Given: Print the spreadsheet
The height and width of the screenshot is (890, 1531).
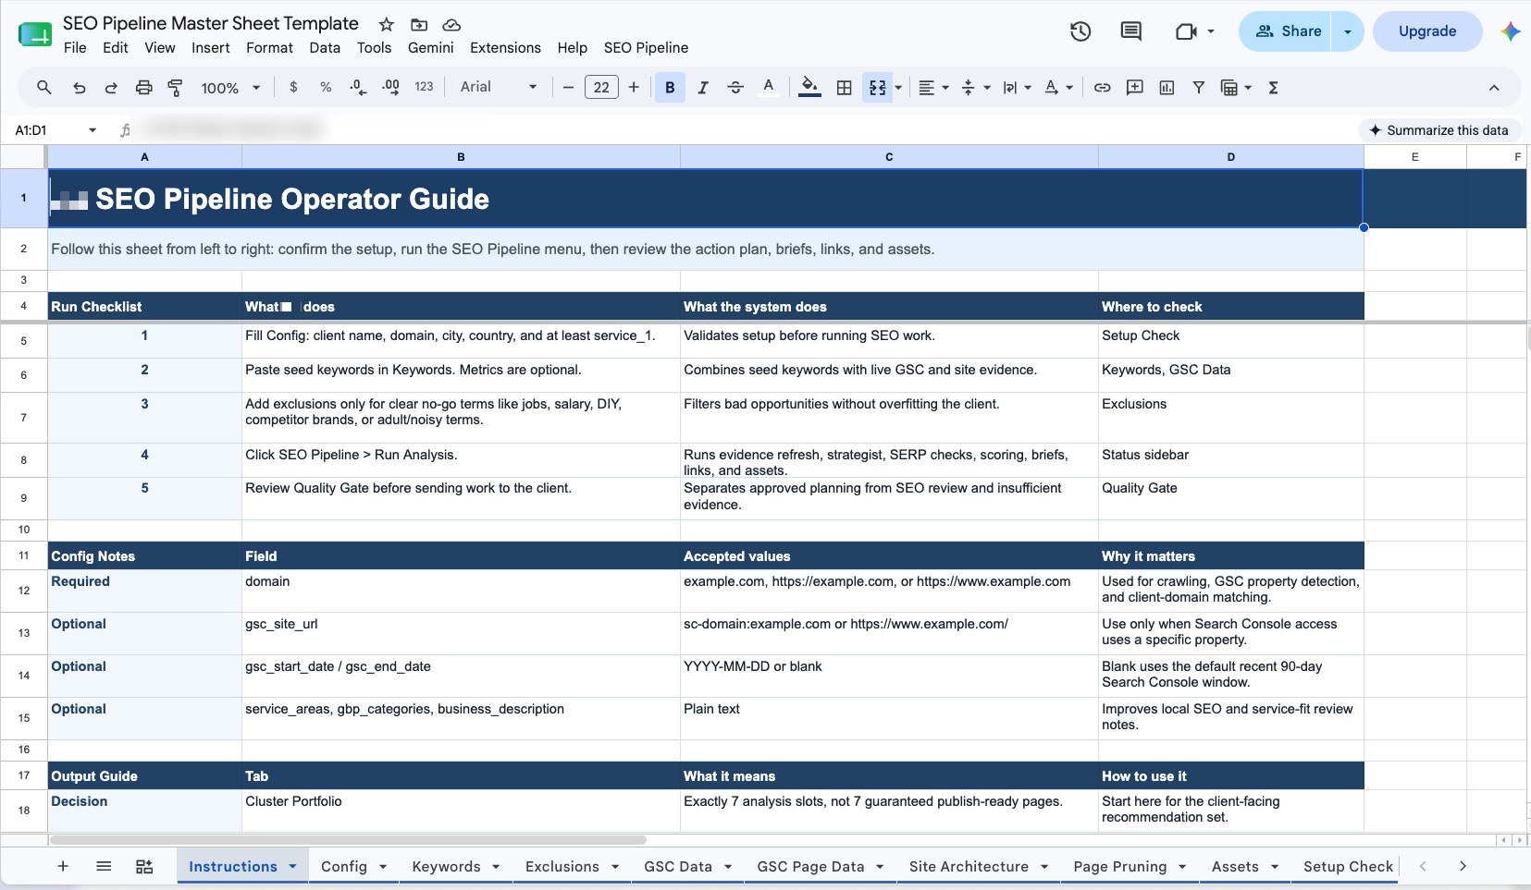Looking at the screenshot, I should coord(143,88).
